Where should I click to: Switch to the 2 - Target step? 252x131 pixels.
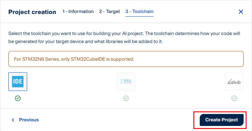point(110,12)
